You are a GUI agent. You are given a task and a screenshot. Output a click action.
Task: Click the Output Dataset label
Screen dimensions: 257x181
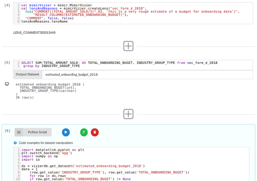click(27, 75)
